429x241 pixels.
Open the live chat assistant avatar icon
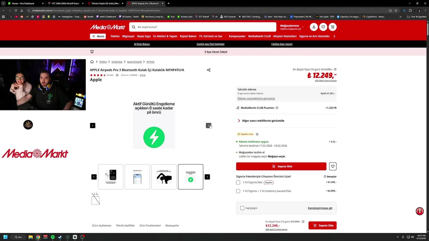pos(420,211)
